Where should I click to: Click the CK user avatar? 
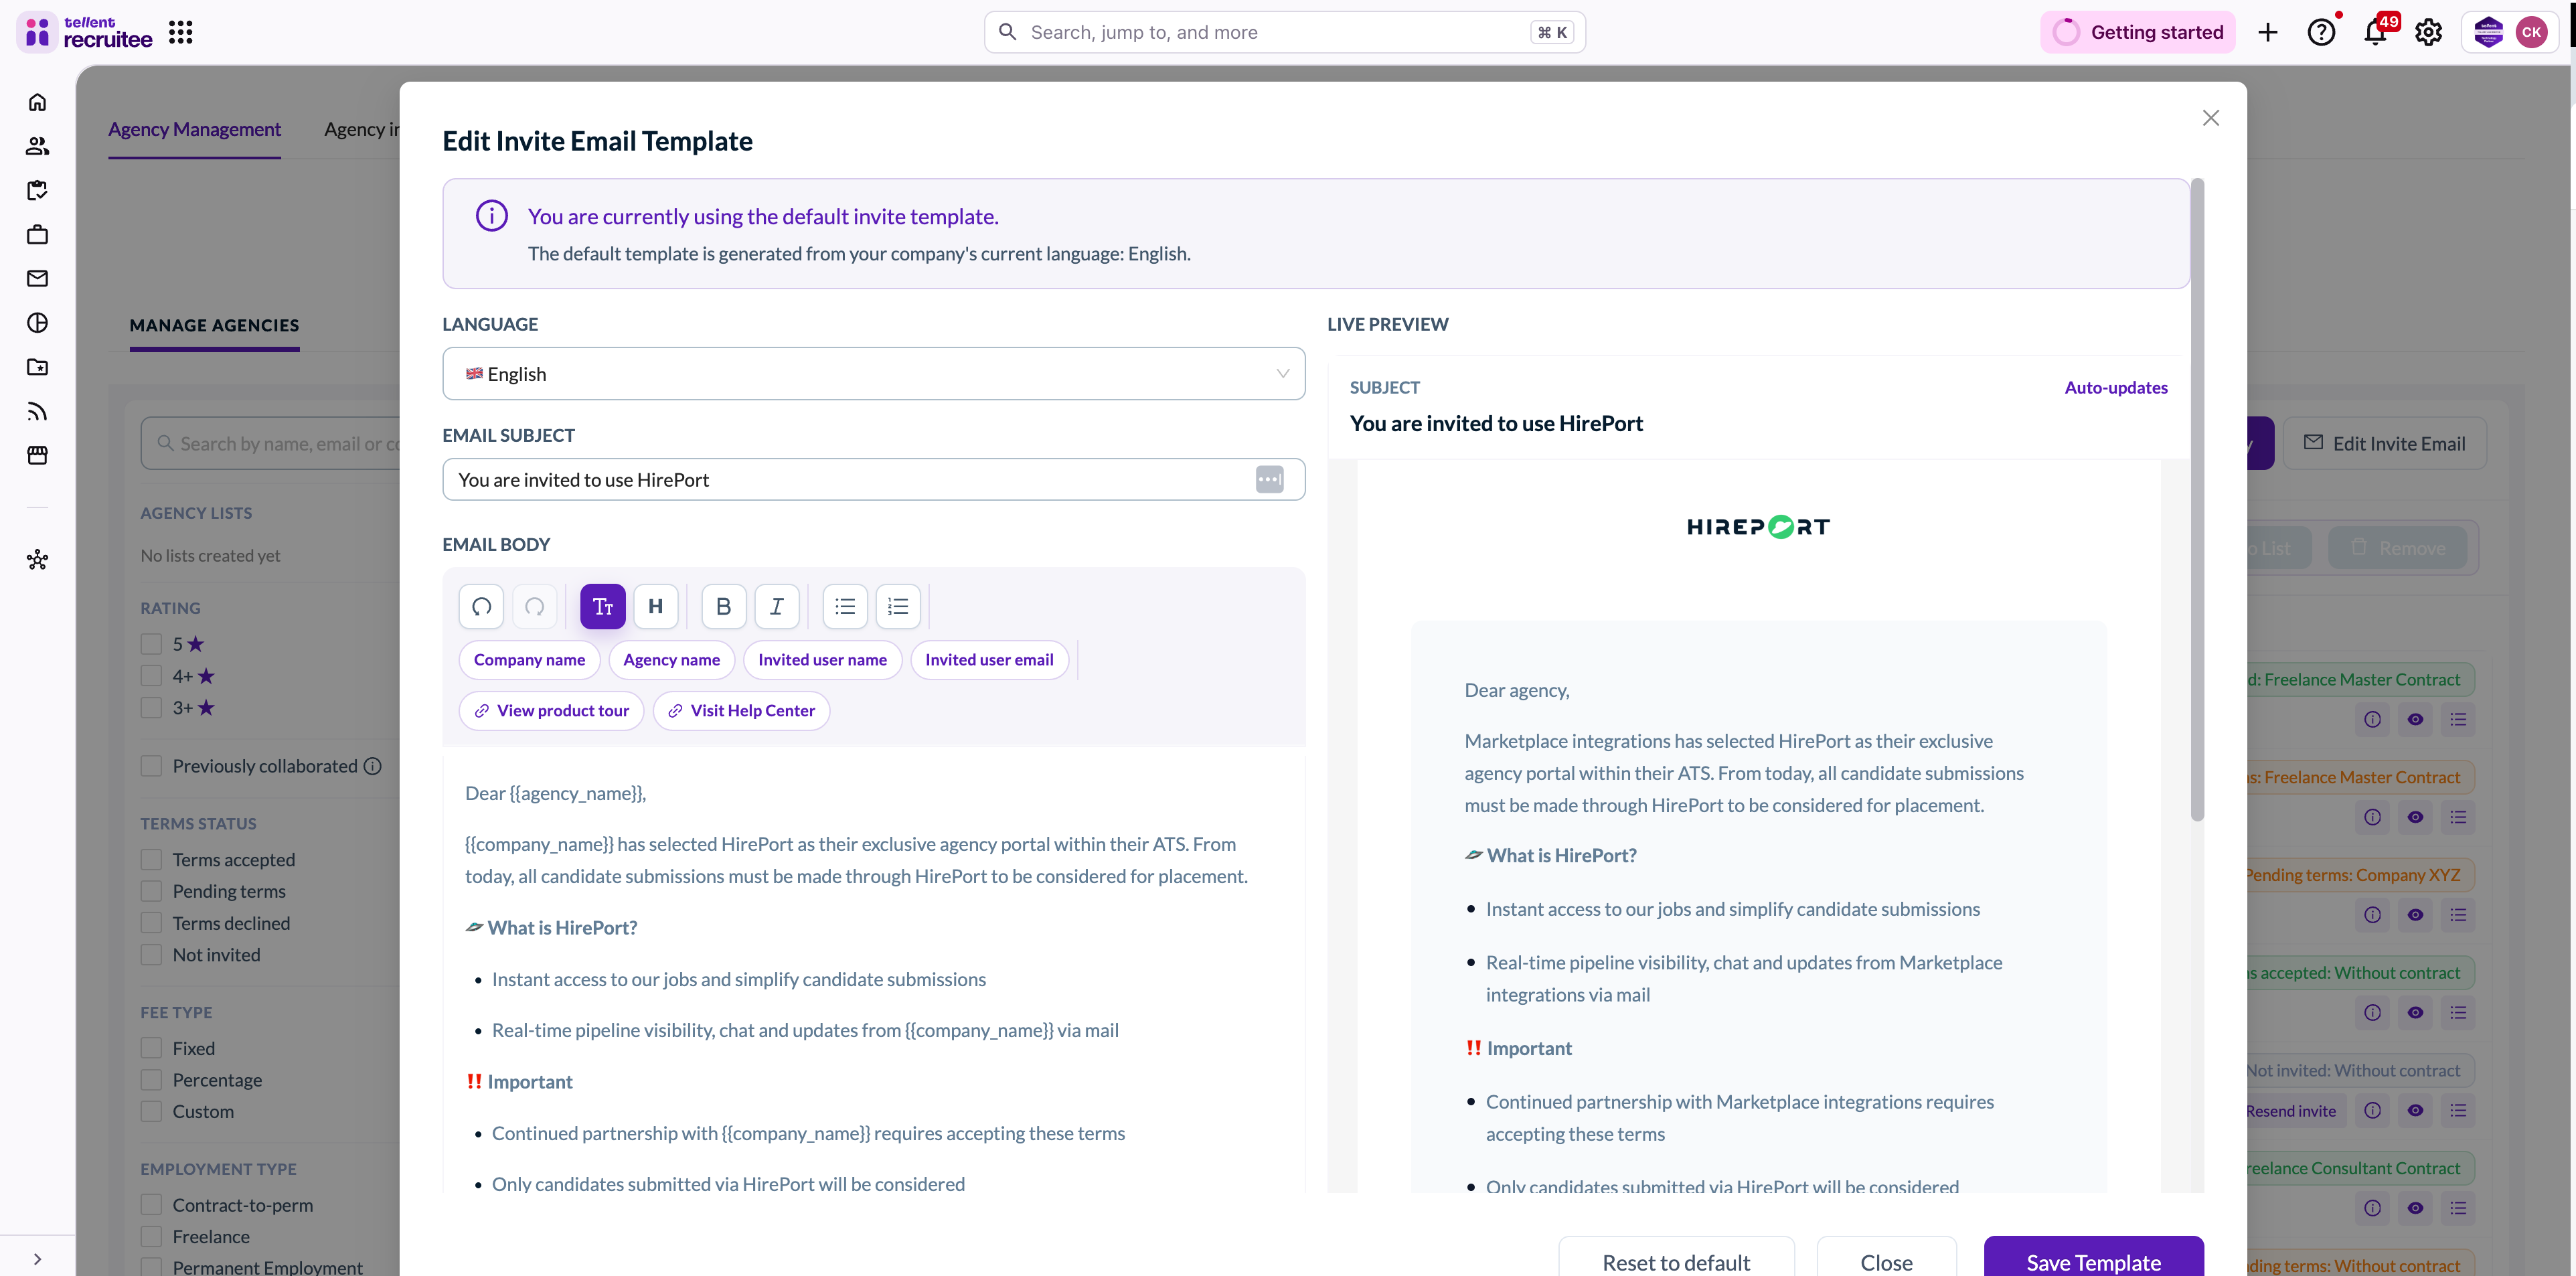[x=2531, y=32]
